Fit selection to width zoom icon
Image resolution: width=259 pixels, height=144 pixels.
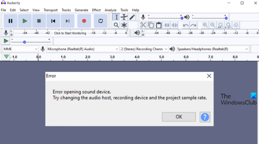click(x=221, y=25)
